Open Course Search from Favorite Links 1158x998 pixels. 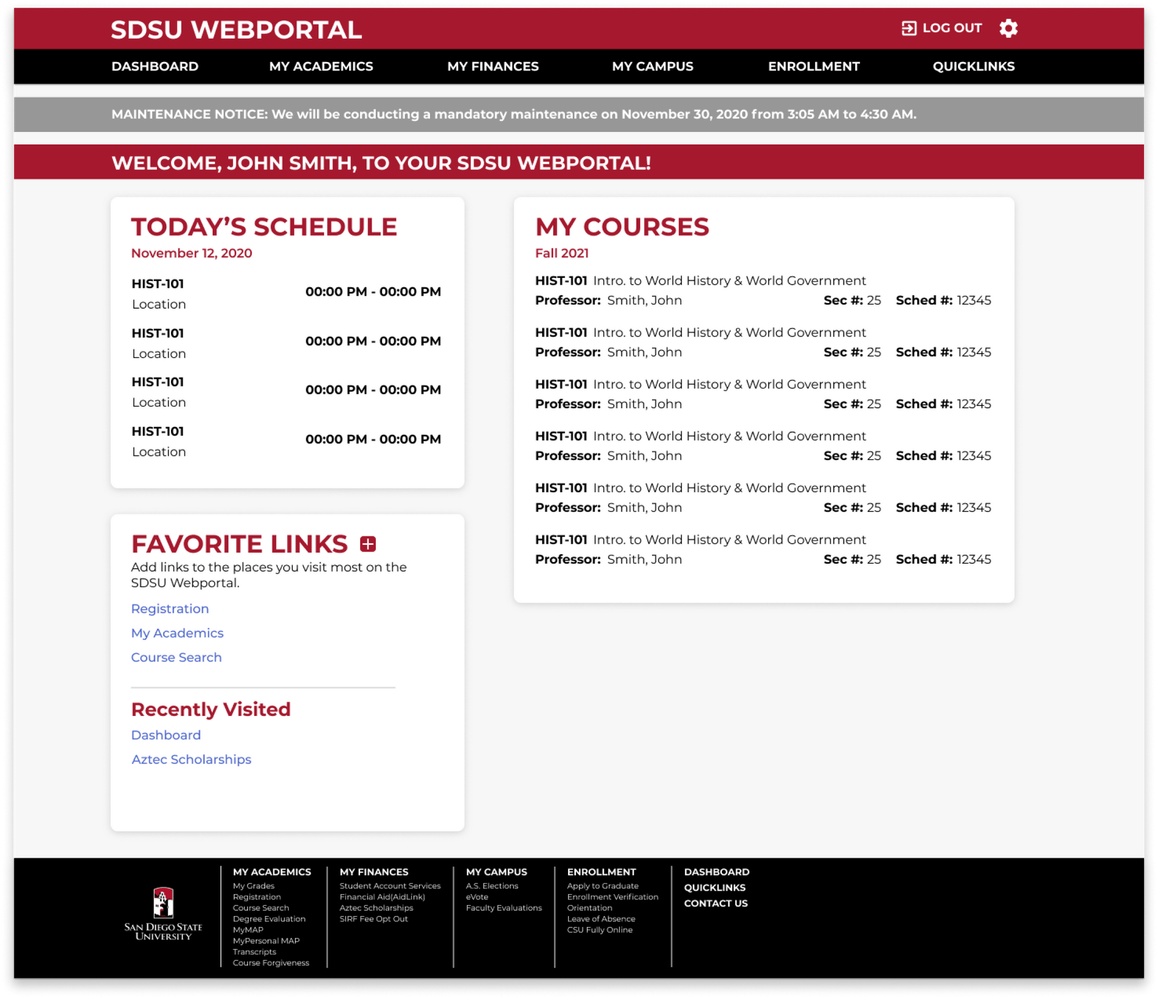pos(176,657)
